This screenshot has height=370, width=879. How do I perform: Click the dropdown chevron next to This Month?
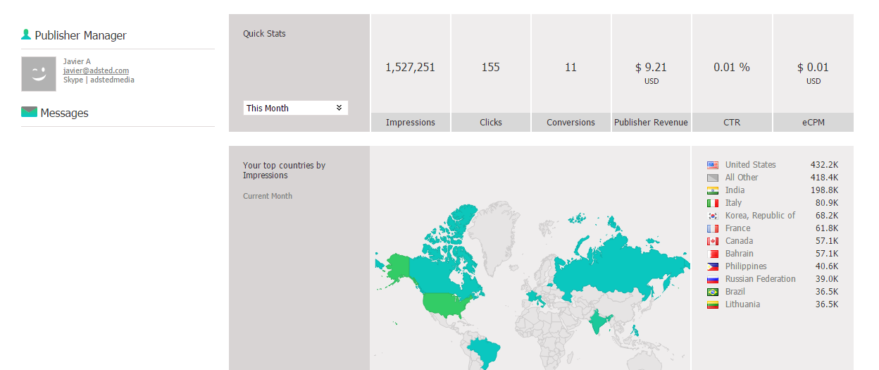(x=339, y=108)
